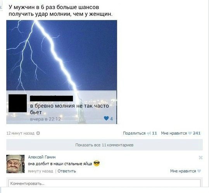This screenshot has width=209, height=193.
Task: Click the минуту назад comment timestamp
Action: coord(40,171)
